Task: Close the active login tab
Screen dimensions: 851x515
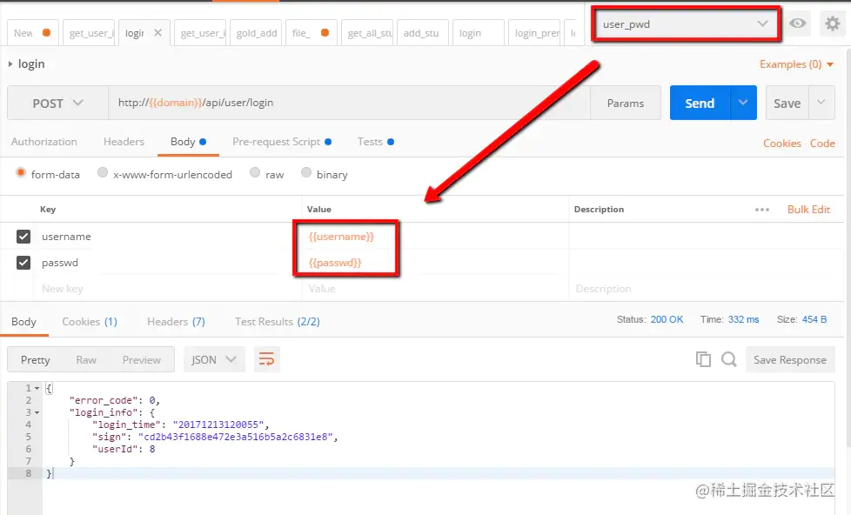Action: pos(158,32)
